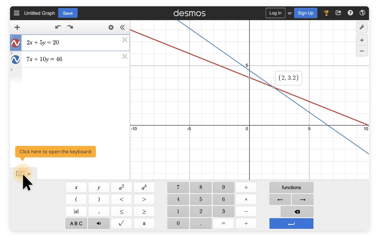
Task: Open the Help question mark icon
Action: (350, 13)
